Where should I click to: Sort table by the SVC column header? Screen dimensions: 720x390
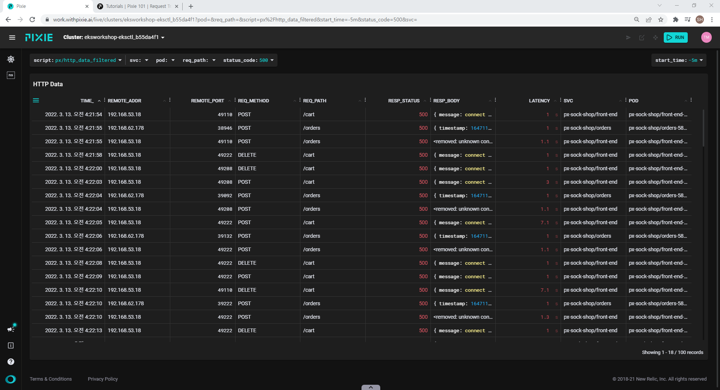[x=568, y=101]
